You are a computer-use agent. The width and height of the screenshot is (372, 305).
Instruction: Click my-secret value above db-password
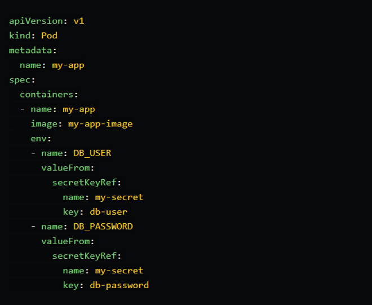[x=119, y=271]
